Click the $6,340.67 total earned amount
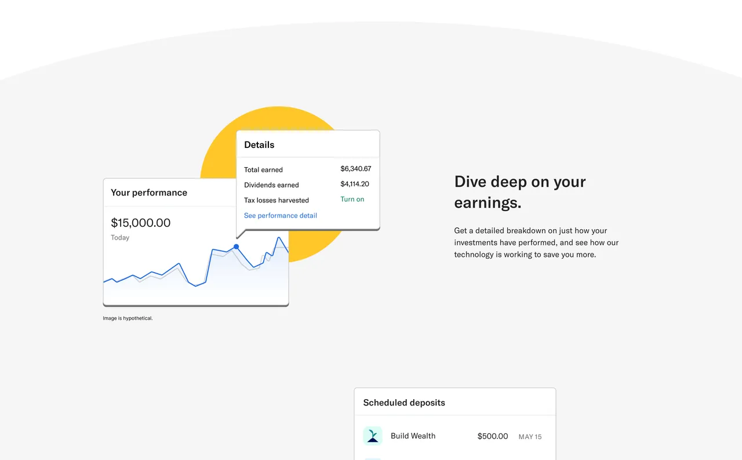The image size is (742, 460). pos(355,169)
